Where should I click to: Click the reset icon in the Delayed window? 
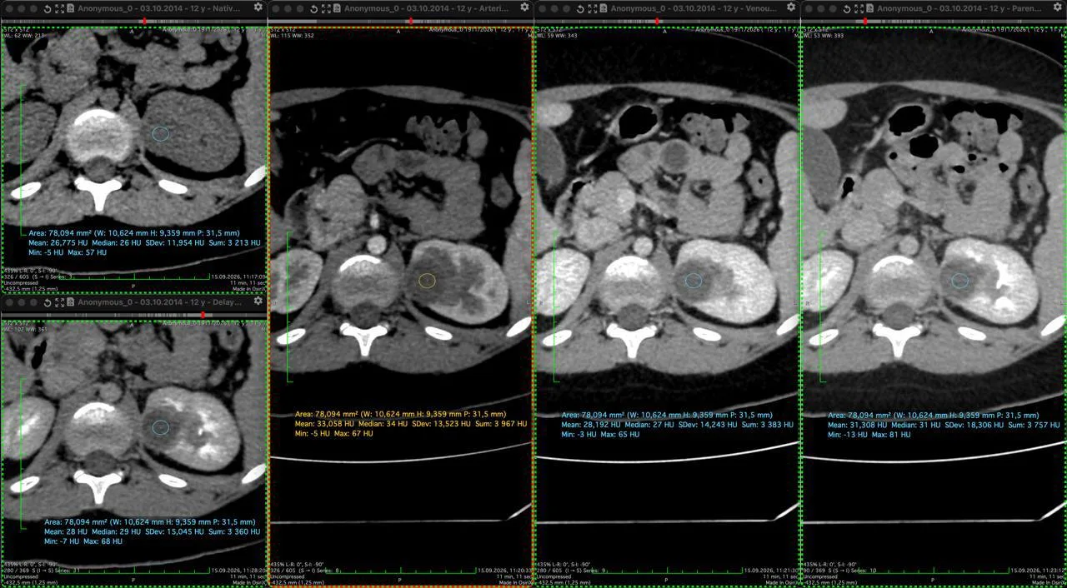point(48,302)
